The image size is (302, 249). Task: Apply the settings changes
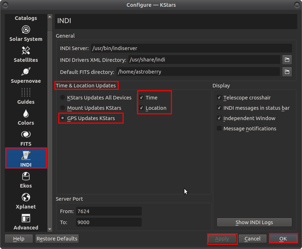point(222,238)
